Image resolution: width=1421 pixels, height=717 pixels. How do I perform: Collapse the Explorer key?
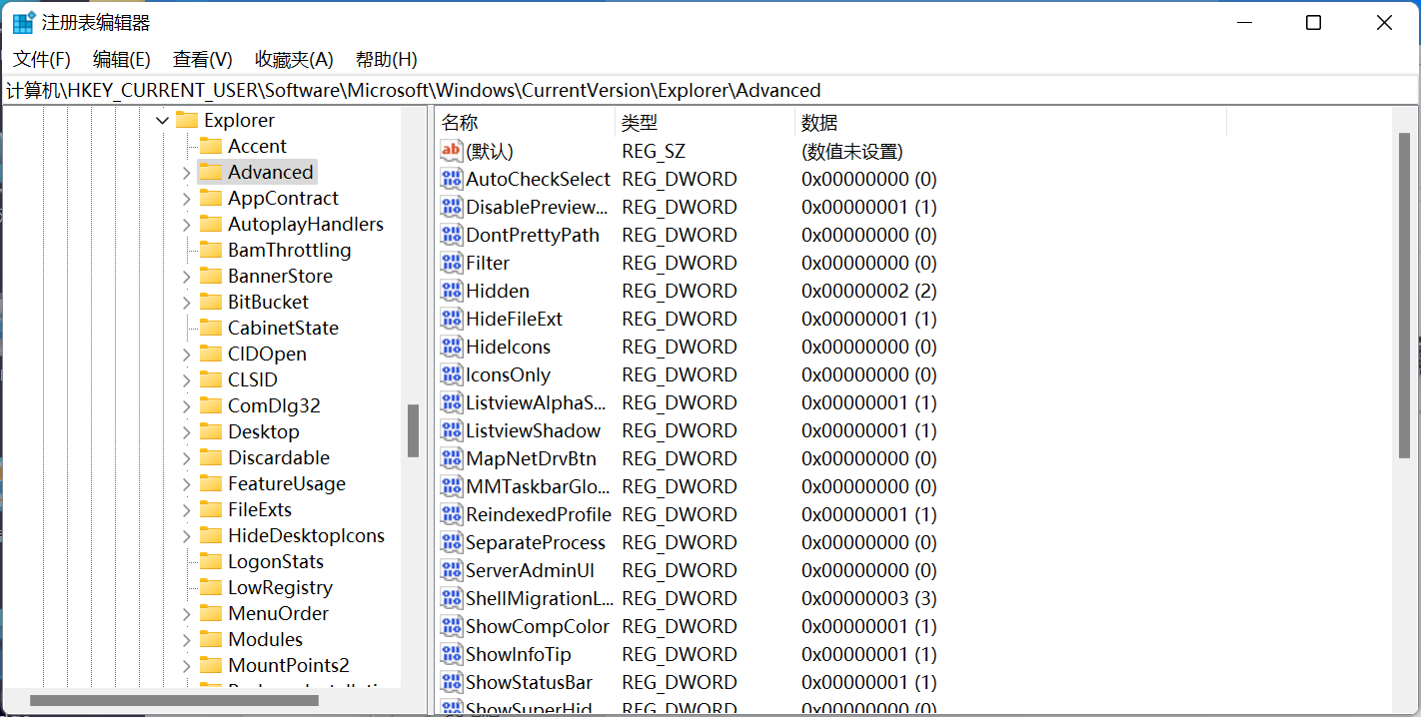point(162,120)
